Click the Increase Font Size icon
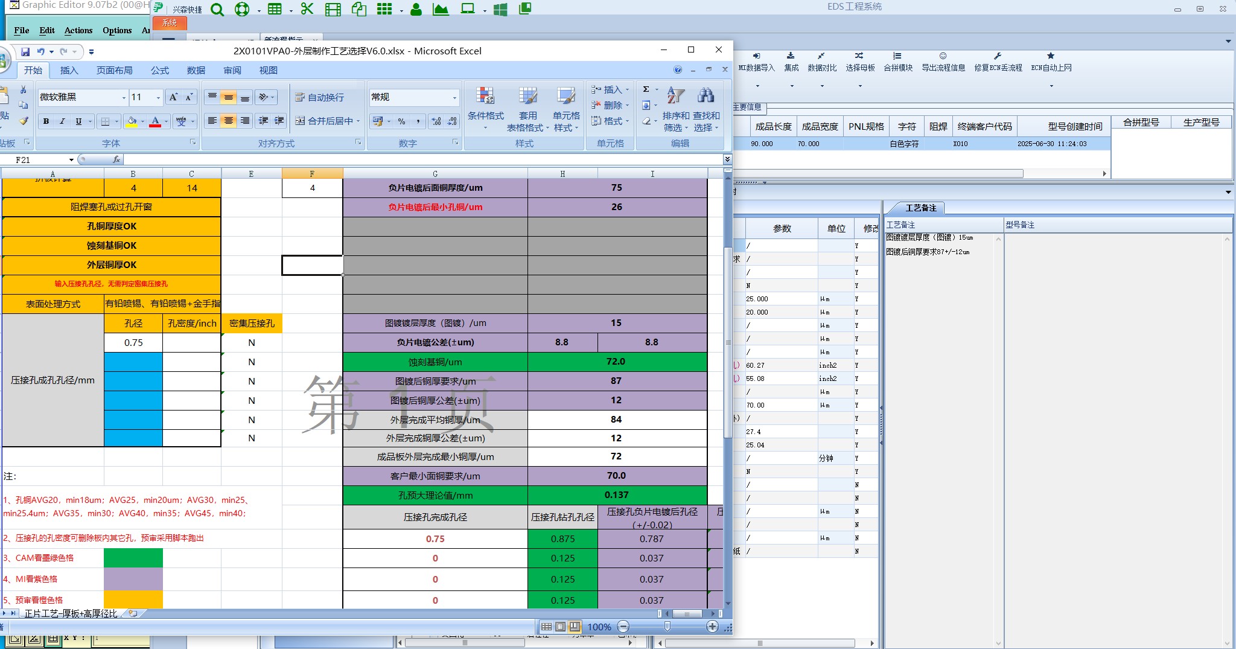The height and width of the screenshot is (649, 1236). point(174,97)
